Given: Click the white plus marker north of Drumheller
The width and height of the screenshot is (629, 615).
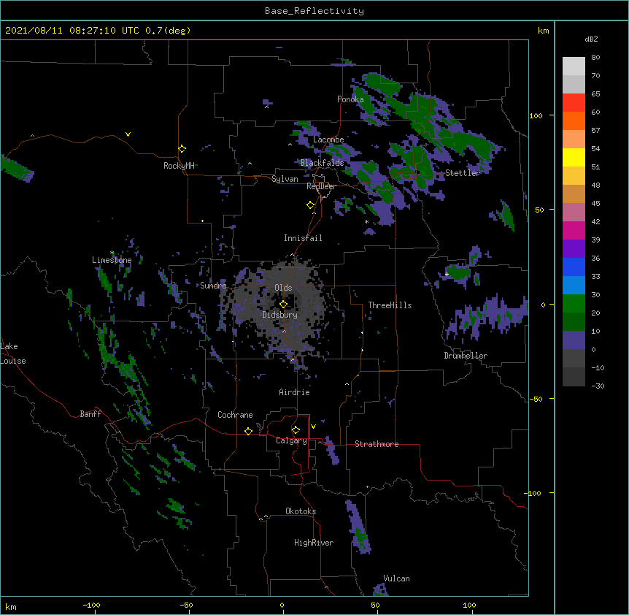Looking at the screenshot, I should (447, 274).
